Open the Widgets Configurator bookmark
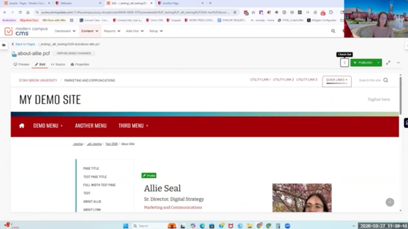 (x=322, y=20)
